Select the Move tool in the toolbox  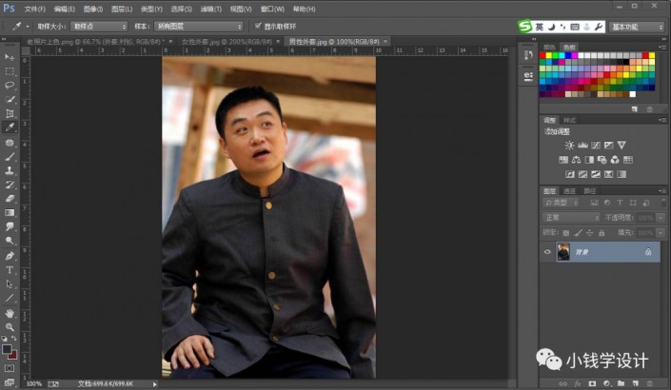pos(10,58)
